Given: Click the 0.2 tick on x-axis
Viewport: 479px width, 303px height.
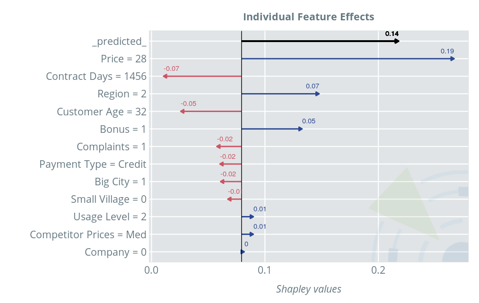Looking at the screenshot, I should click(x=378, y=270).
